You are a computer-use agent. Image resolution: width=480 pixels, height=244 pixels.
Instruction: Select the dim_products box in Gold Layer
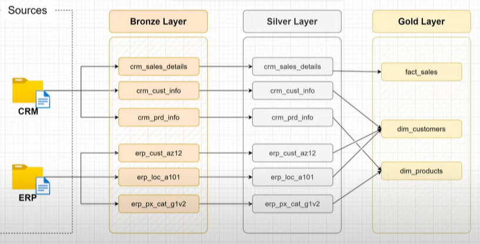click(x=421, y=171)
